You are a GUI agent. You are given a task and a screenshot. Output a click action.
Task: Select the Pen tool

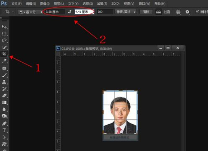click(x=4, y=123)
